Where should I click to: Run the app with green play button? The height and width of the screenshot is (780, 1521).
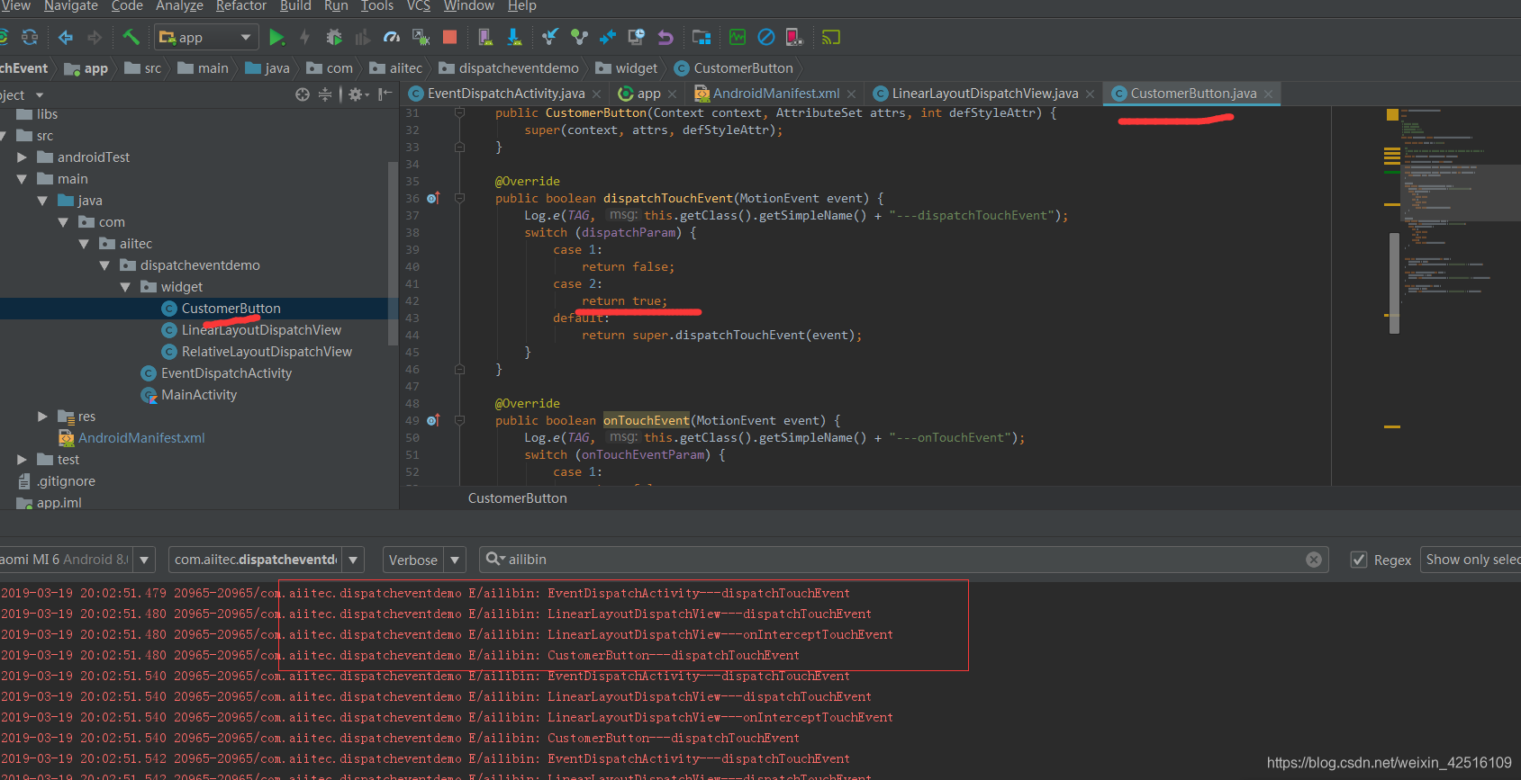click(x=277, y=37)
